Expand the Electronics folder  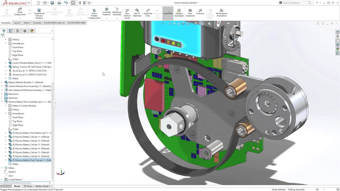pyautogui.click(x=2, y=94)
